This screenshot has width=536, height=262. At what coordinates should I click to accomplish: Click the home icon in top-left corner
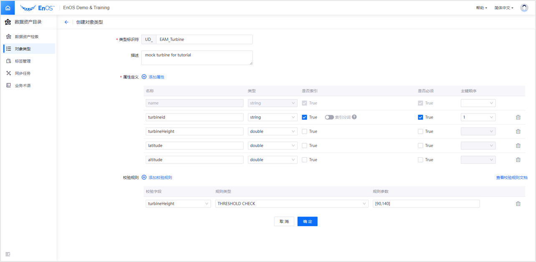(x=8, y=8)
